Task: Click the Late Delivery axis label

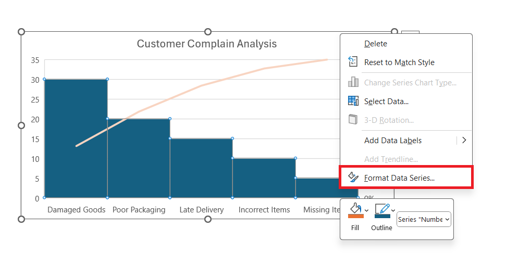Action: pos(201,209)
